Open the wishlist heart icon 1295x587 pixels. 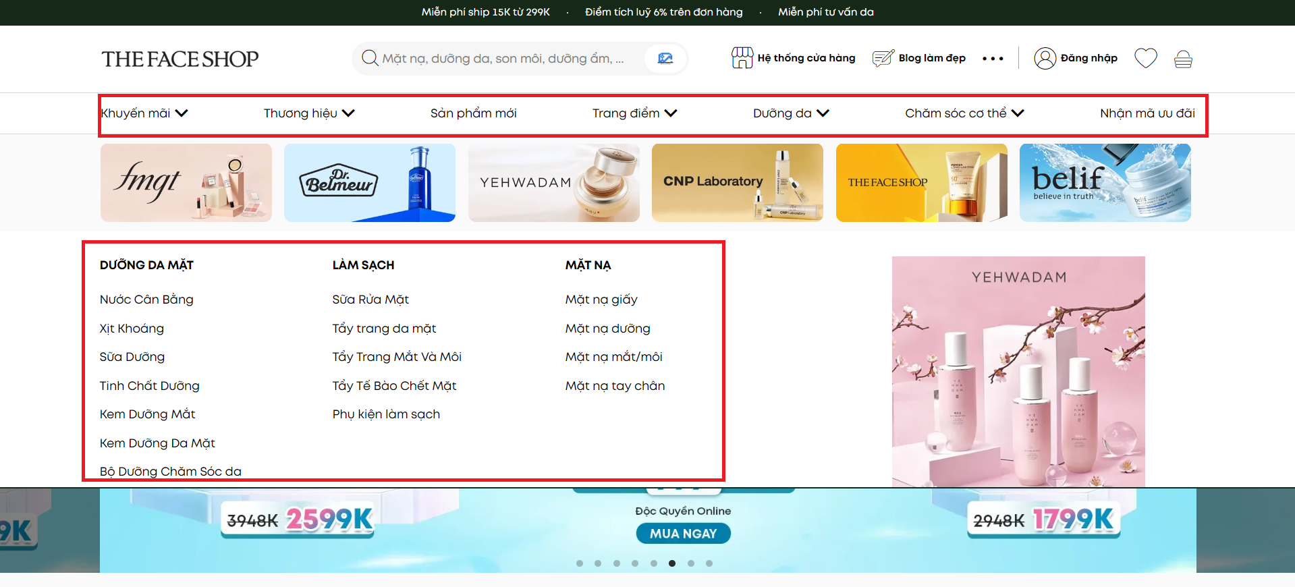click(1146, 58)
